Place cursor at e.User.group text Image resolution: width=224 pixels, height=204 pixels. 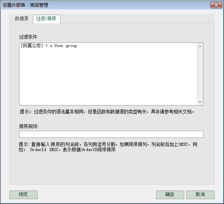tap(64, 46)
